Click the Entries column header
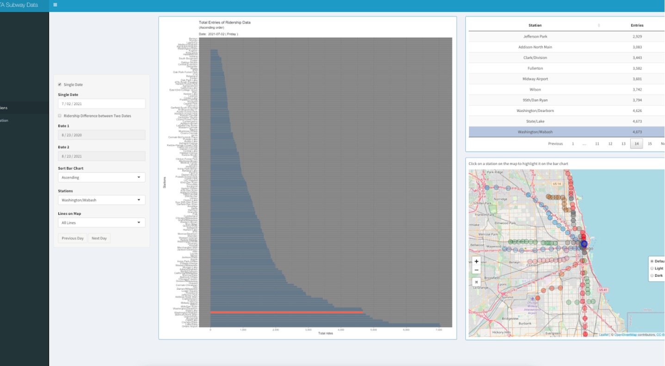This screenshot has height=366, width=665. click(x=637, y=25)
